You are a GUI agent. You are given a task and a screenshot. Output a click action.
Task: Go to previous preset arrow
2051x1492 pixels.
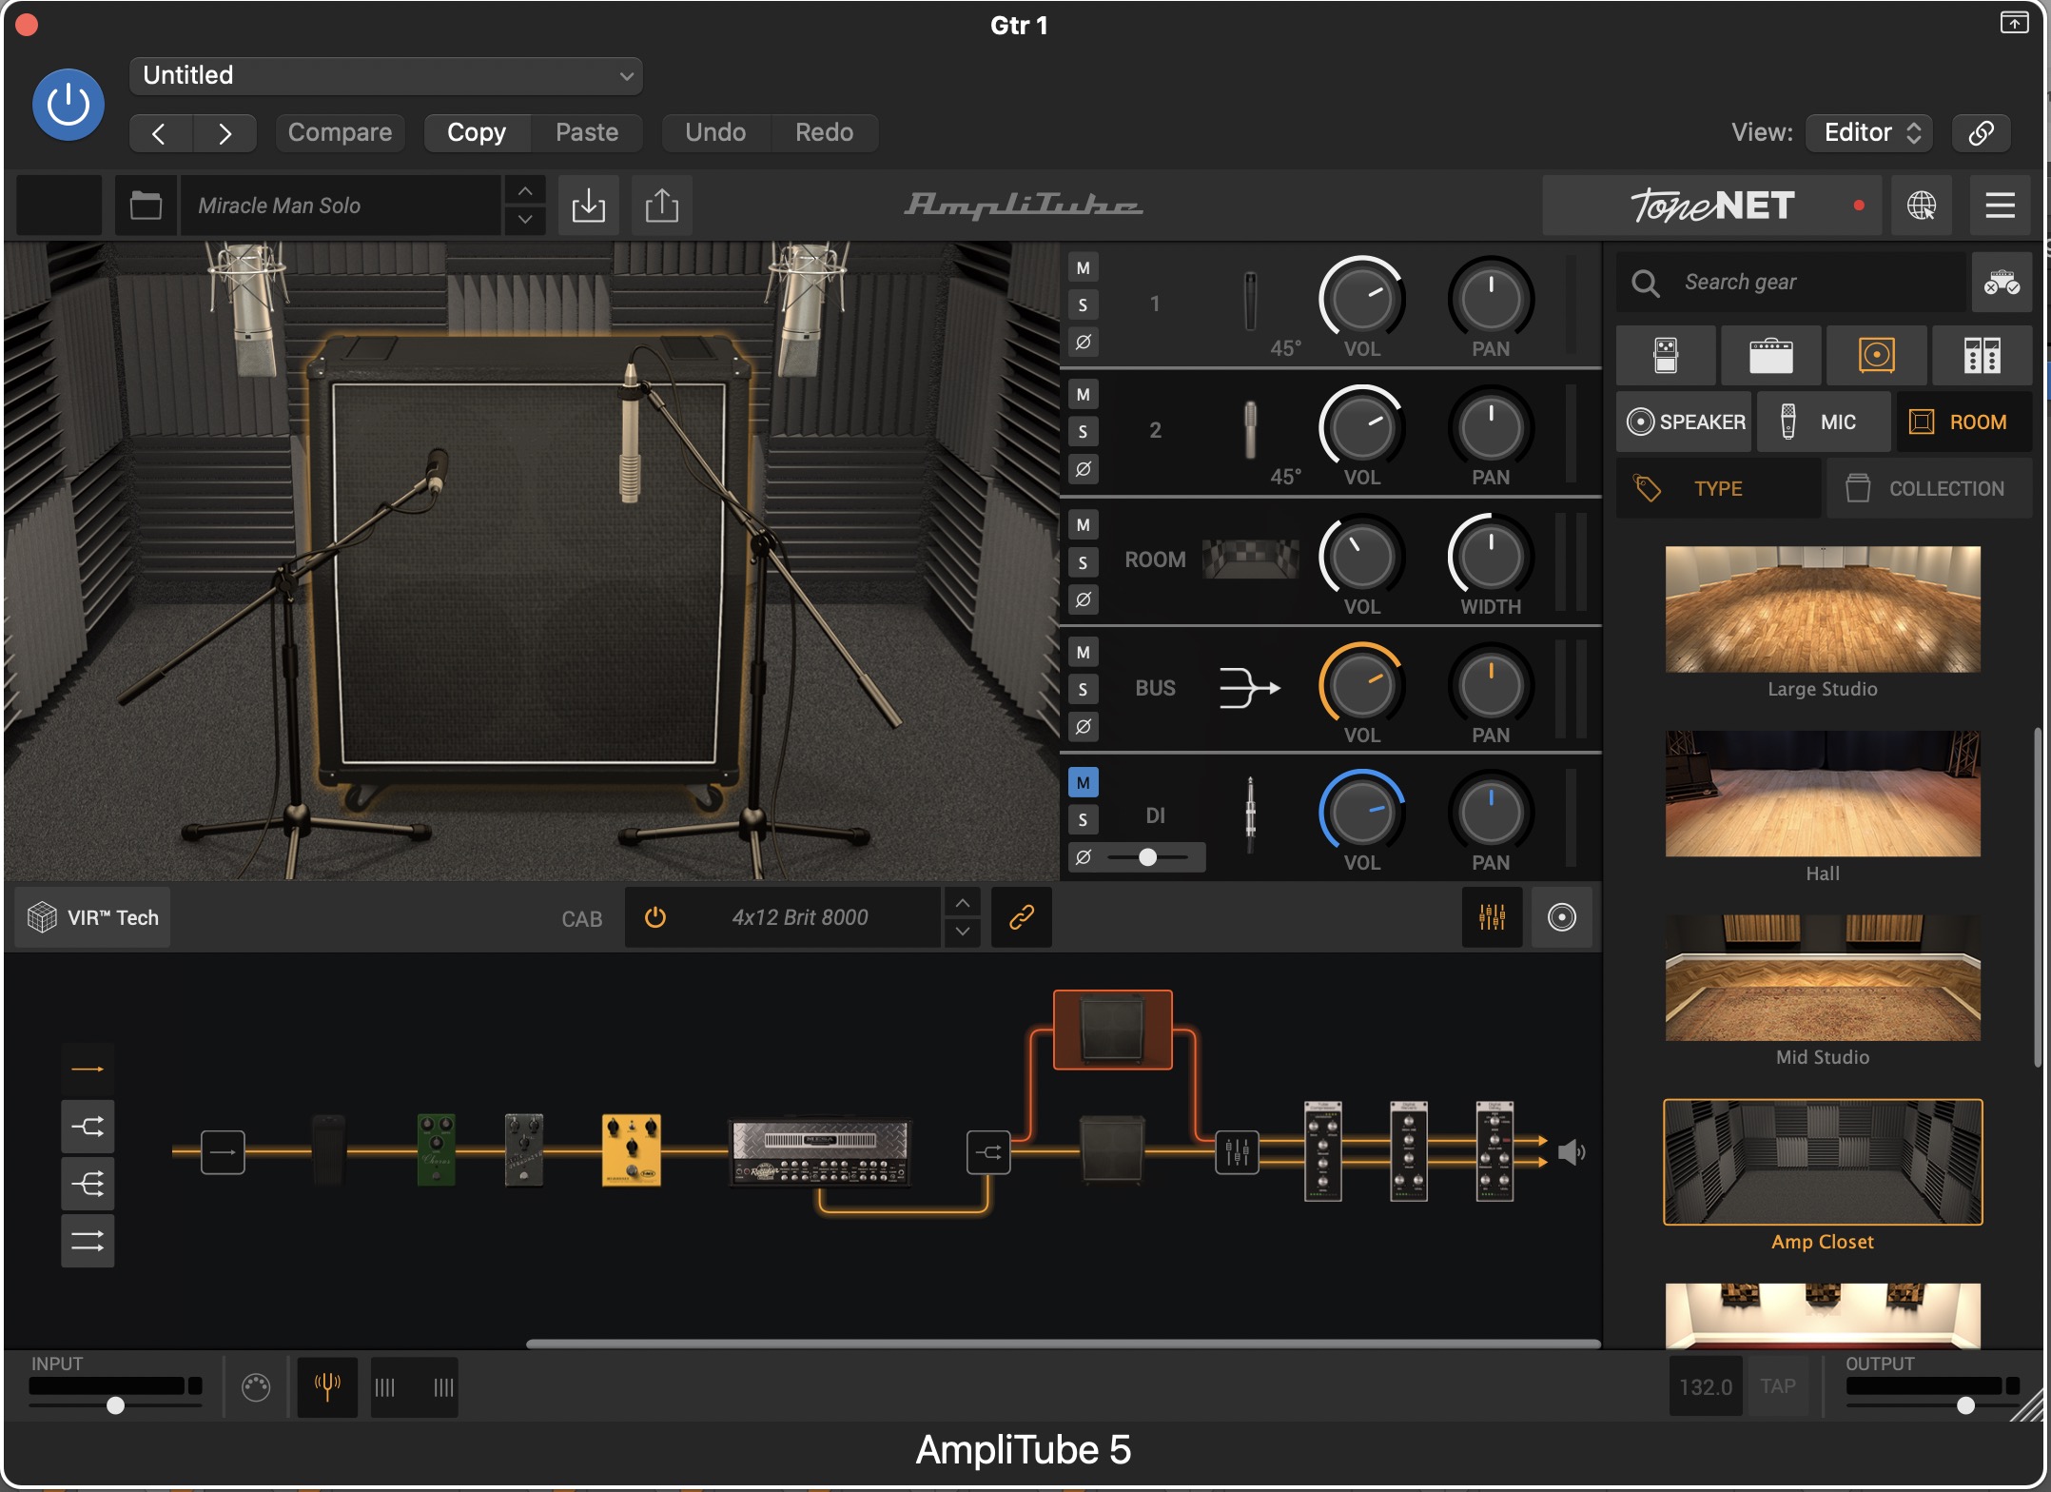coord(160,133)
